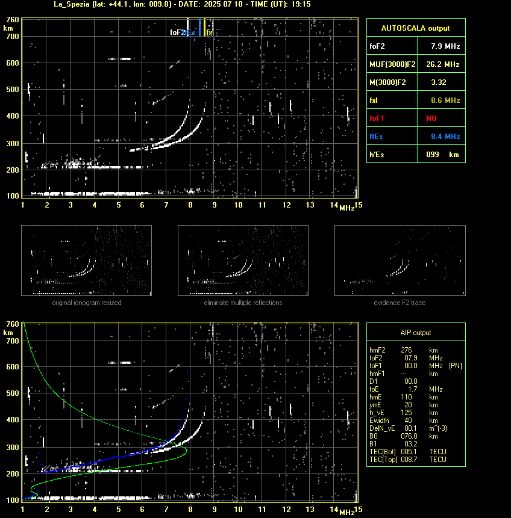Click the green electron density profile peak in the bottom plot

point(186,450)
